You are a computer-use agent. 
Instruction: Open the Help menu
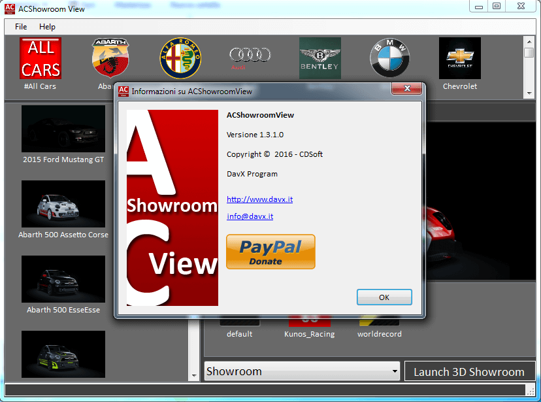(x=47, y=27)
